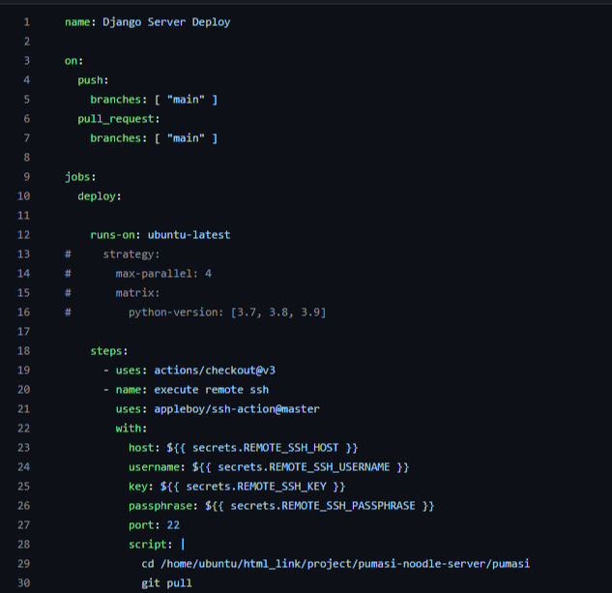The height and width of the screenshot is (593, 612).
Task: Click the REMOTE_SSH_PASSPHRASE secret expression
Action: (320, 506)
